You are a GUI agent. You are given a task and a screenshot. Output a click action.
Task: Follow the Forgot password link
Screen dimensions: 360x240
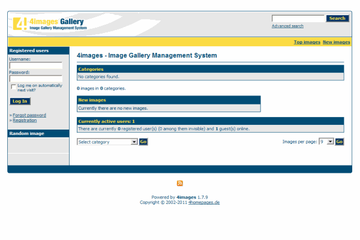tap(29, 115)
